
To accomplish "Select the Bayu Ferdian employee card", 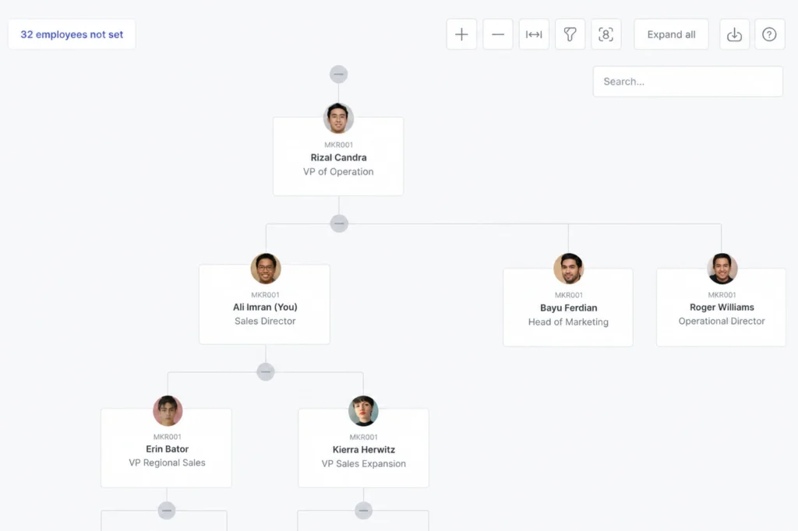I will tap(568, 308).
